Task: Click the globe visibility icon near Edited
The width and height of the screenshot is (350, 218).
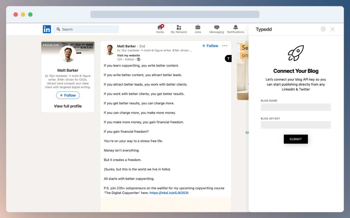Action: pos(138,59)
